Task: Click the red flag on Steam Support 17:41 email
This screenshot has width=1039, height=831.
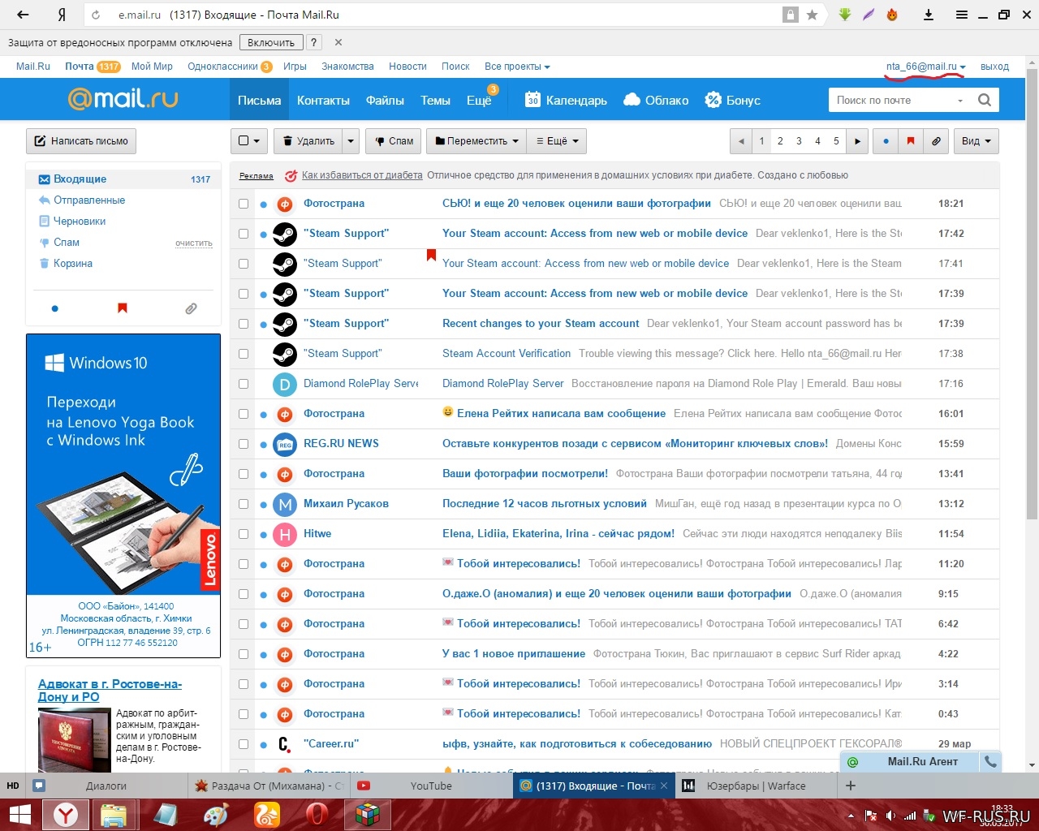Action: (x=431, y=256)
